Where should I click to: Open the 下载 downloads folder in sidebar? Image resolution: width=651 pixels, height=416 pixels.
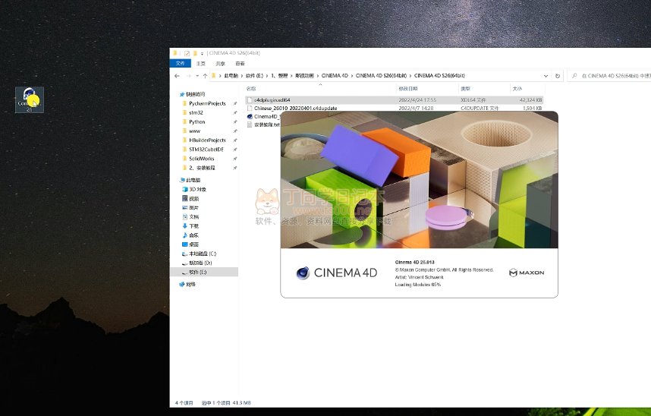(184, 226)
